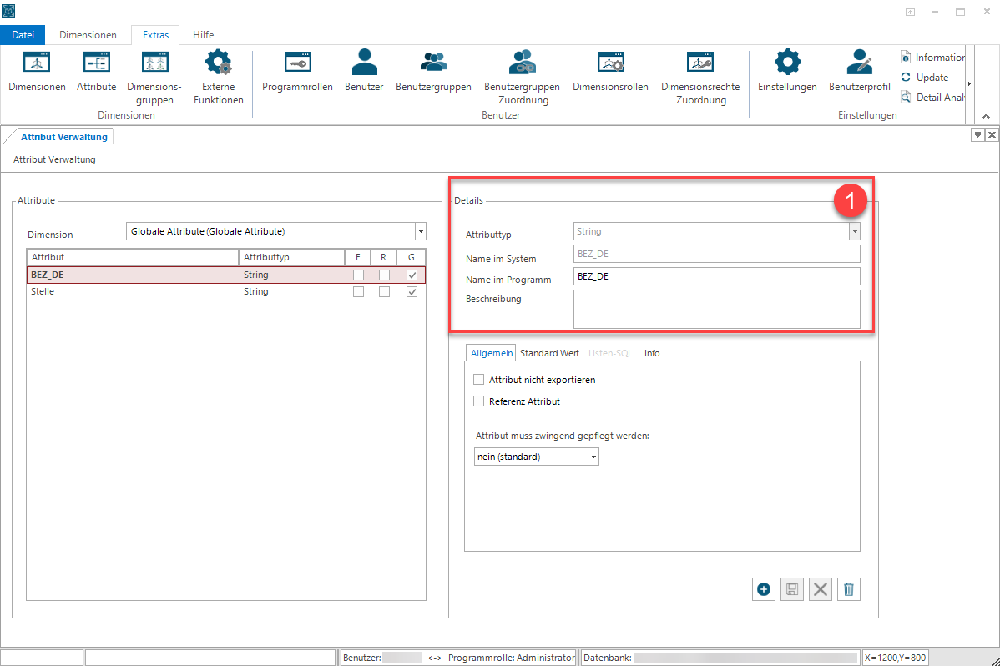The height and width of the screenshot is (666, 1000).
Task: Select the BEZ_DE attribute row
Action: click(x=225, y=275)
